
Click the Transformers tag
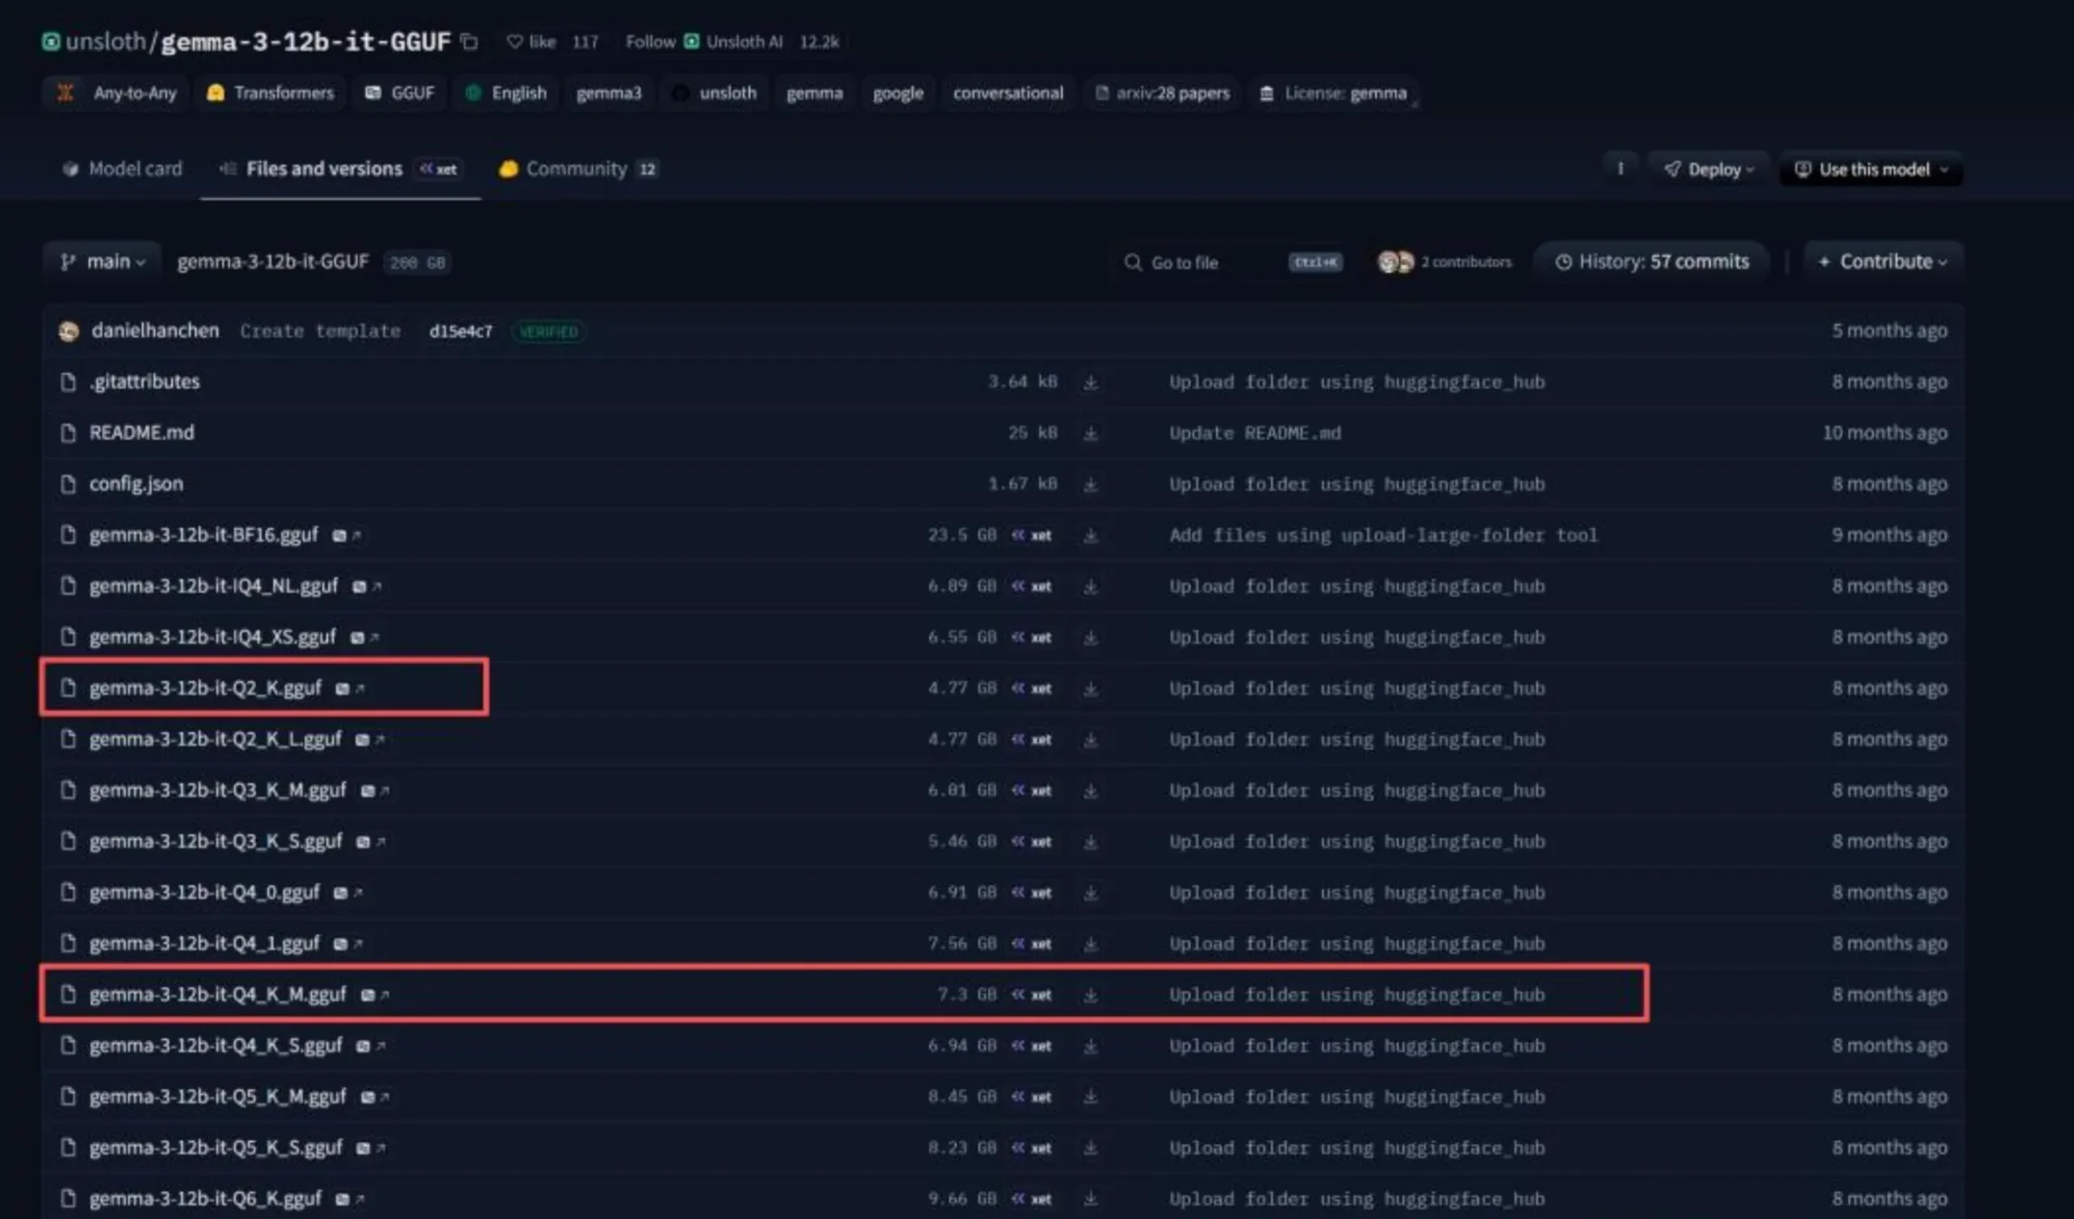(271, 93)
